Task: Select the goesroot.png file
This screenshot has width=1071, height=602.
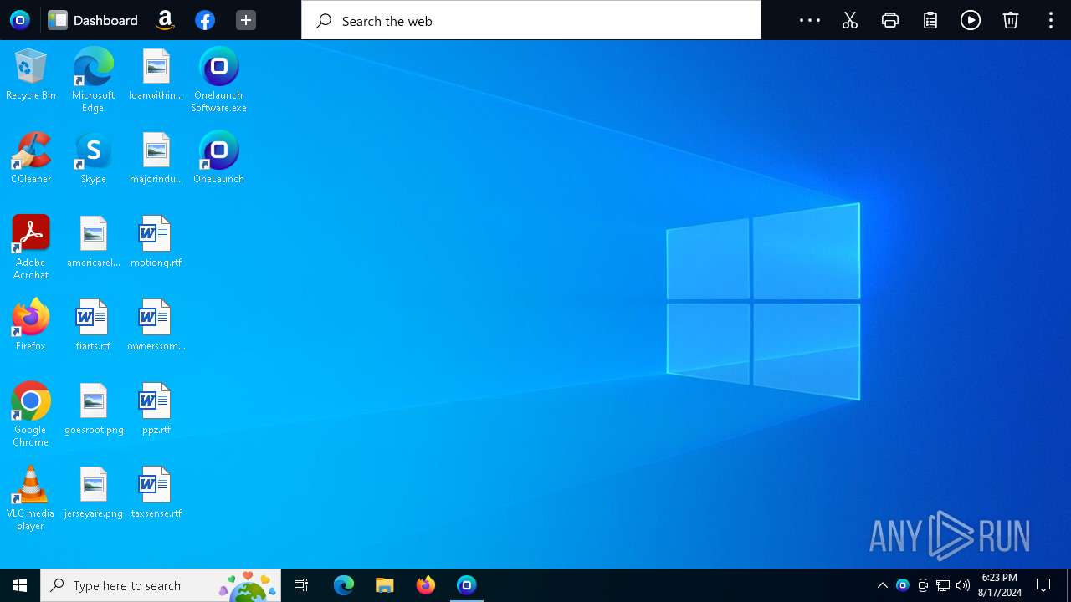Action: coord(94,409)
